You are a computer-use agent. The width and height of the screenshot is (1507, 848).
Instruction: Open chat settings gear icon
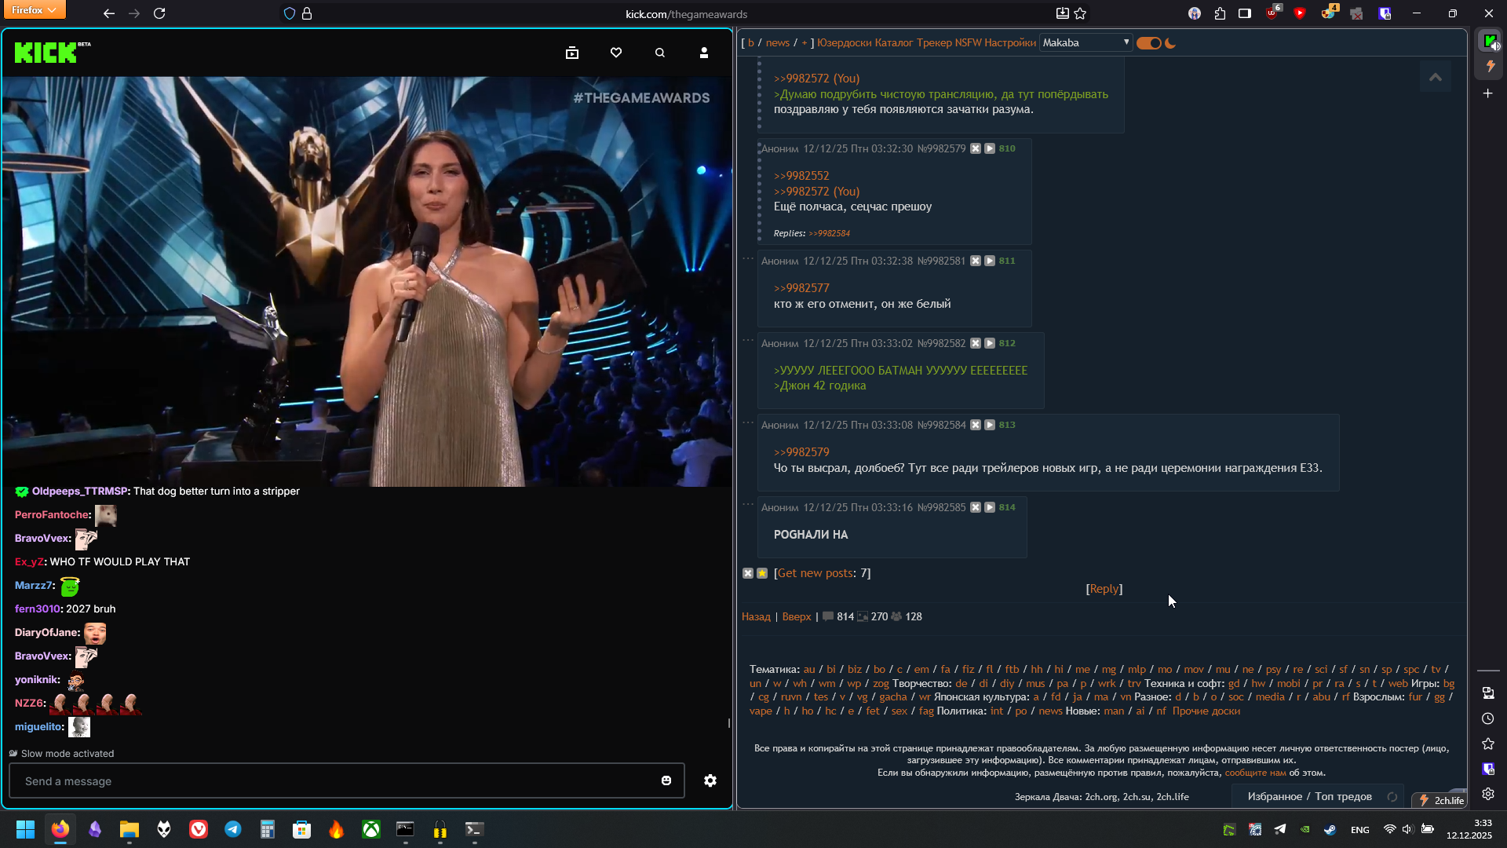710,780
